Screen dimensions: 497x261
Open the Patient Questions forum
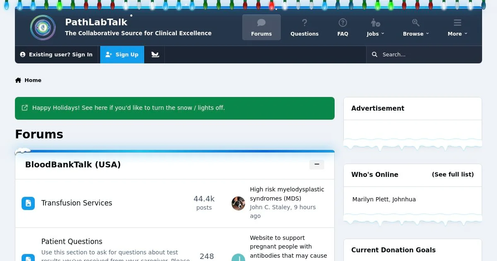tap(72, 242)
